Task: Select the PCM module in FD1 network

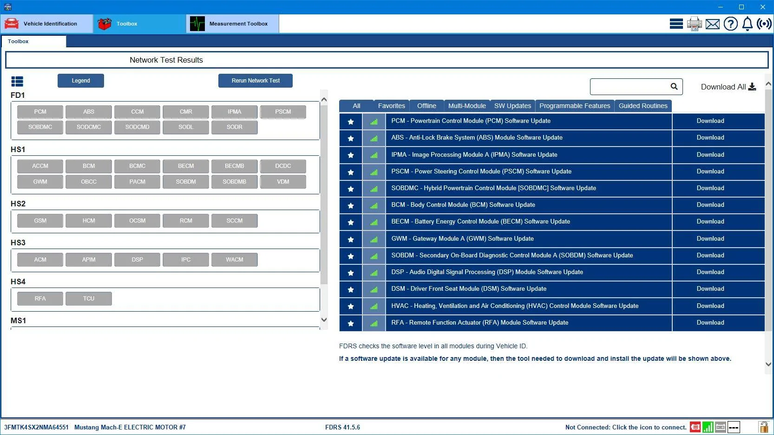Action: pyautogui.click(x=40, y=112)
